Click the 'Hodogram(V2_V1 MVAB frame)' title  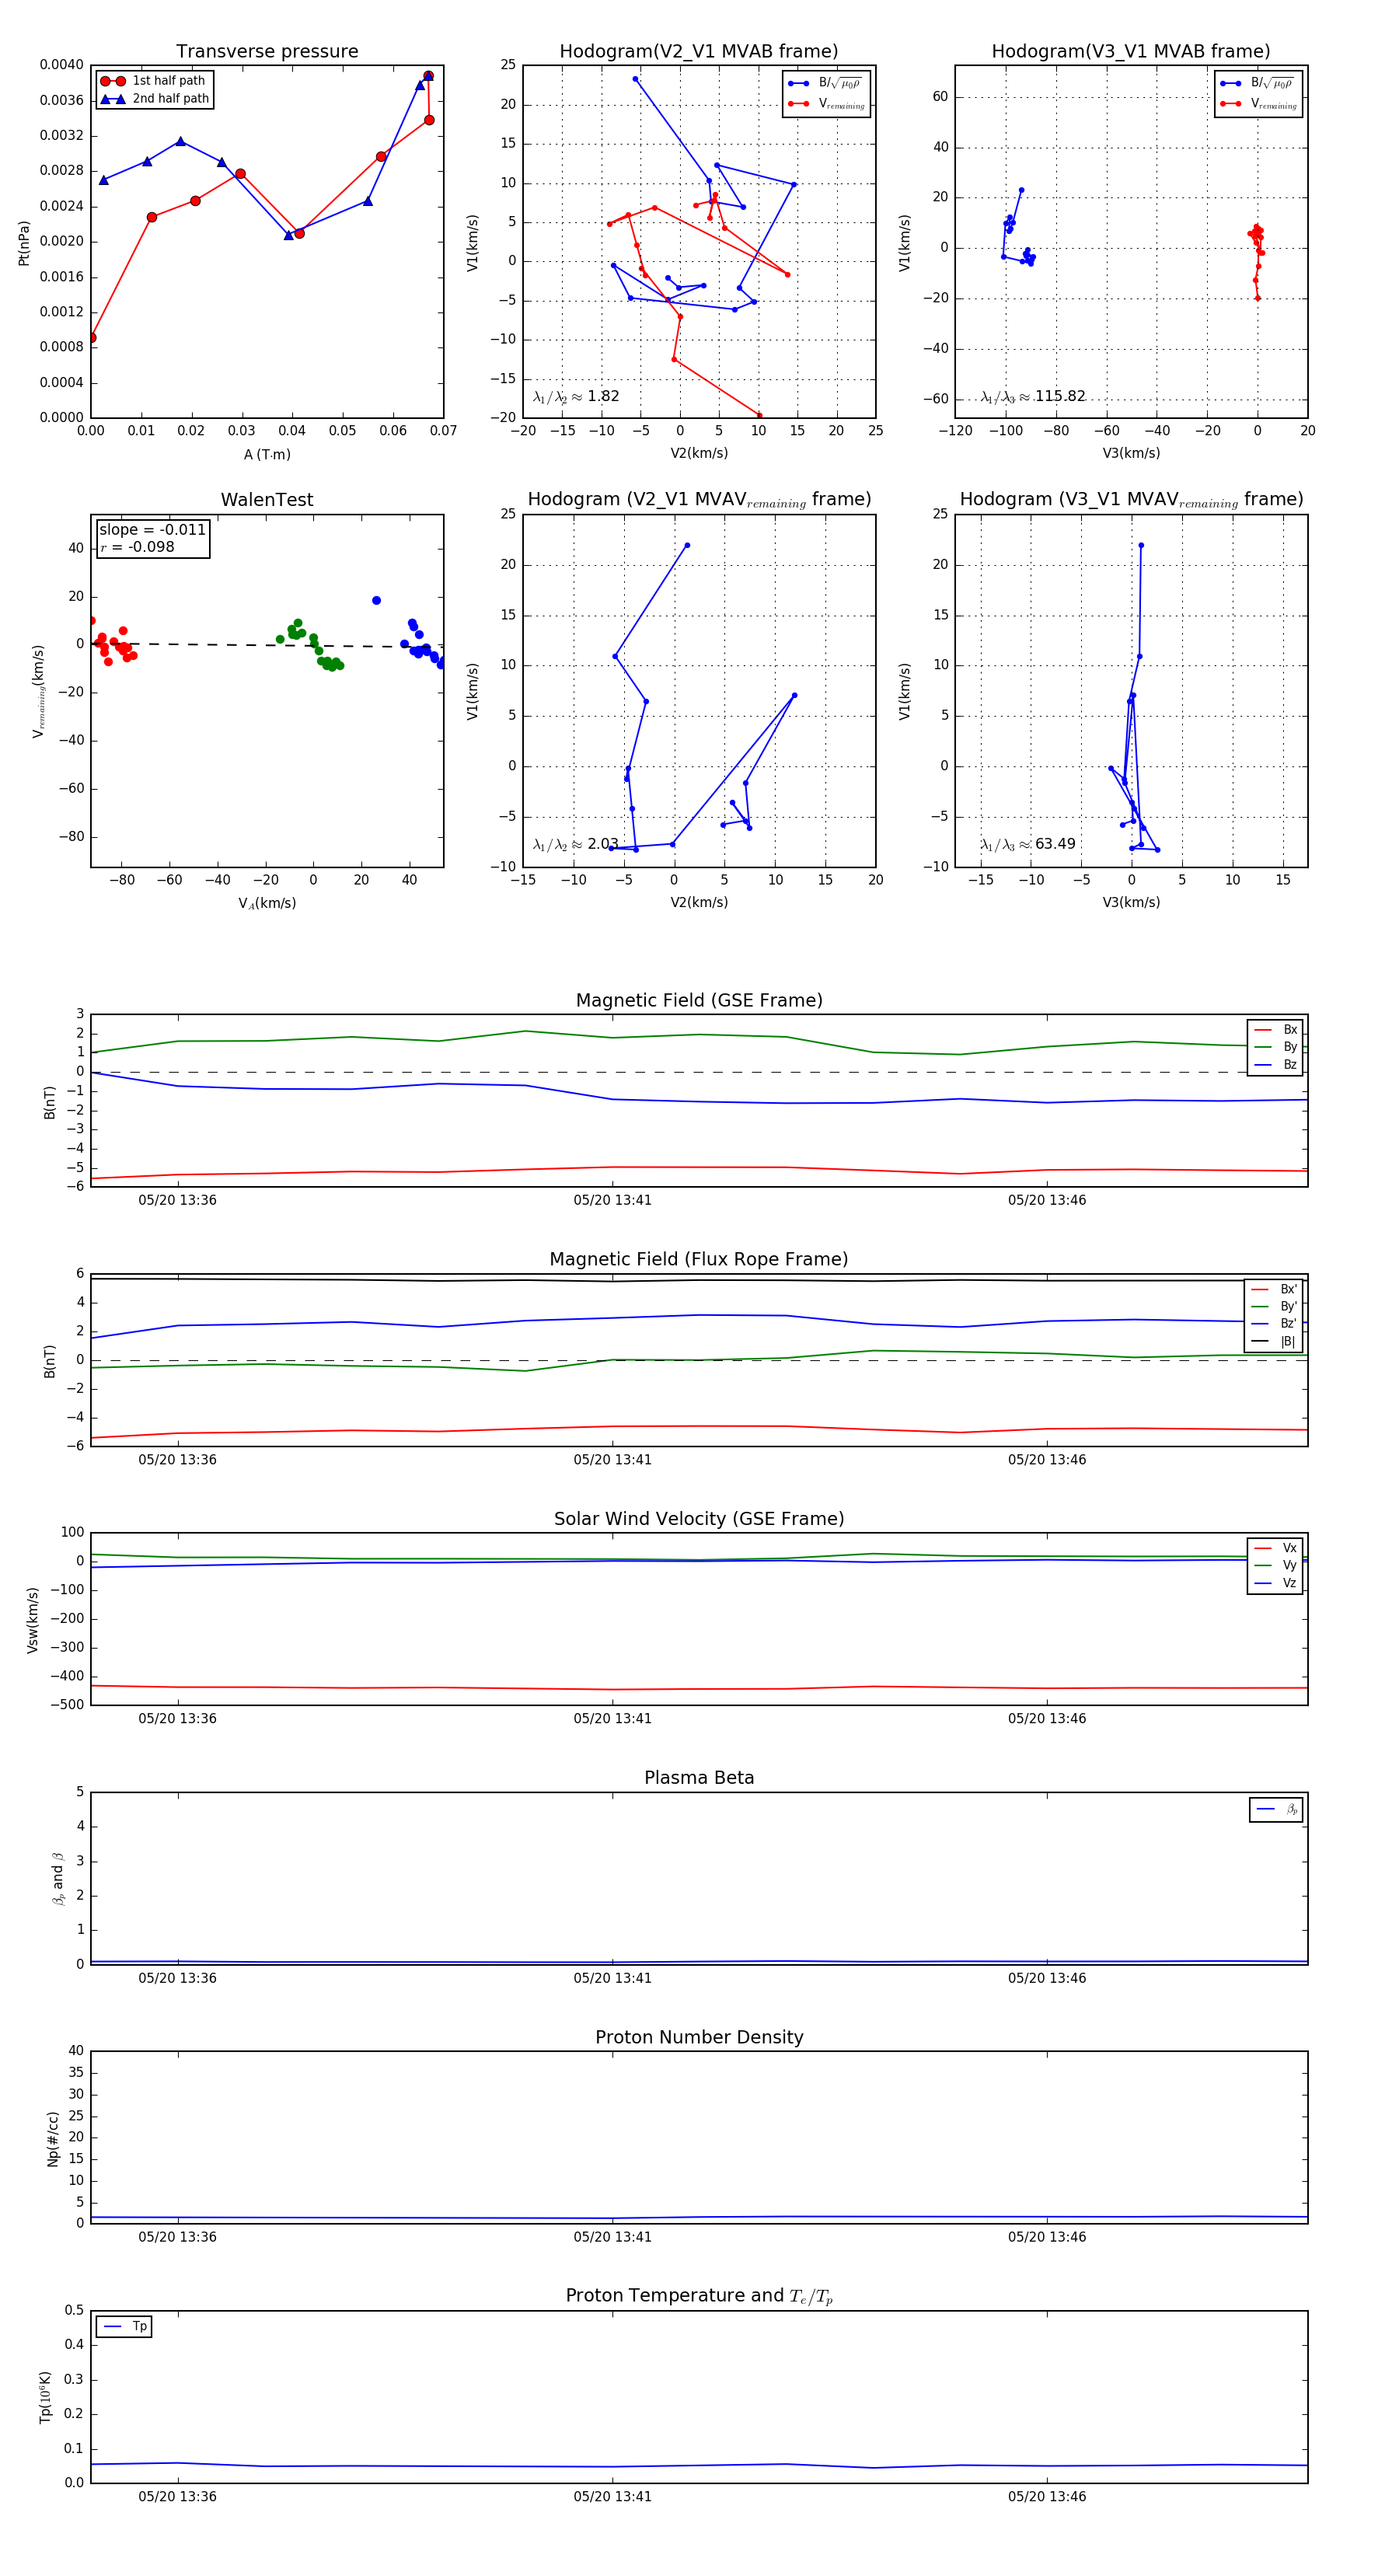click(x=698, y=52)
